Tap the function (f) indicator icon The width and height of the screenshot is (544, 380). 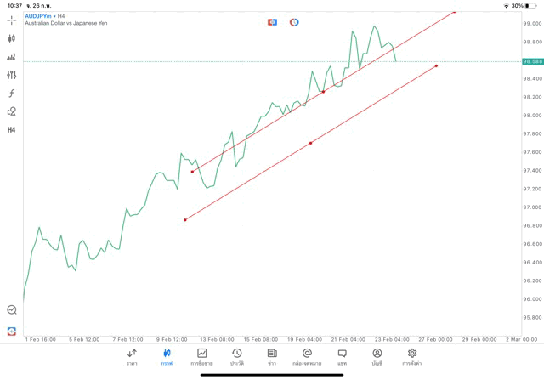[12, 94]
